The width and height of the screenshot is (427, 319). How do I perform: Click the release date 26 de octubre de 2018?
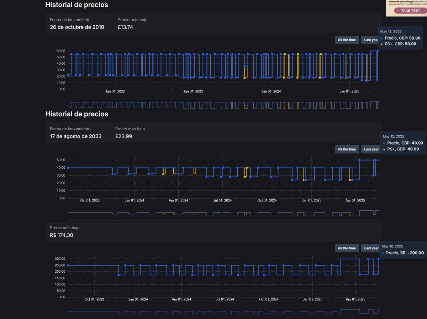point(77,27)
